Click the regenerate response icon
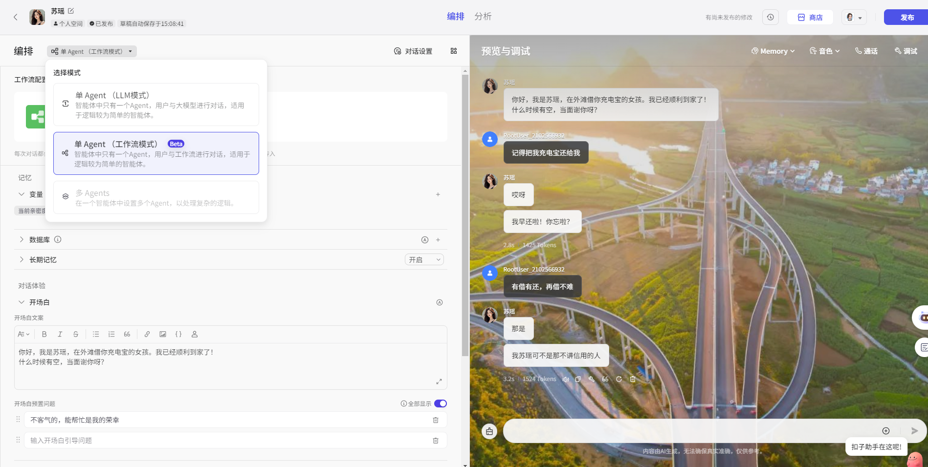The height and width of the screenshot is (467, 928). point(619,379)
